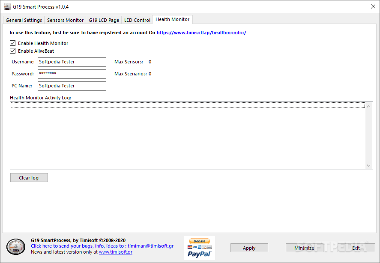Click the Minimize button at bottom

tap(305, 248)
